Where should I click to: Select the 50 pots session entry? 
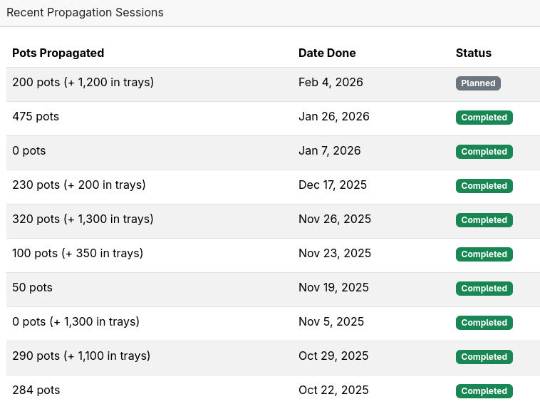click(32, 288)
